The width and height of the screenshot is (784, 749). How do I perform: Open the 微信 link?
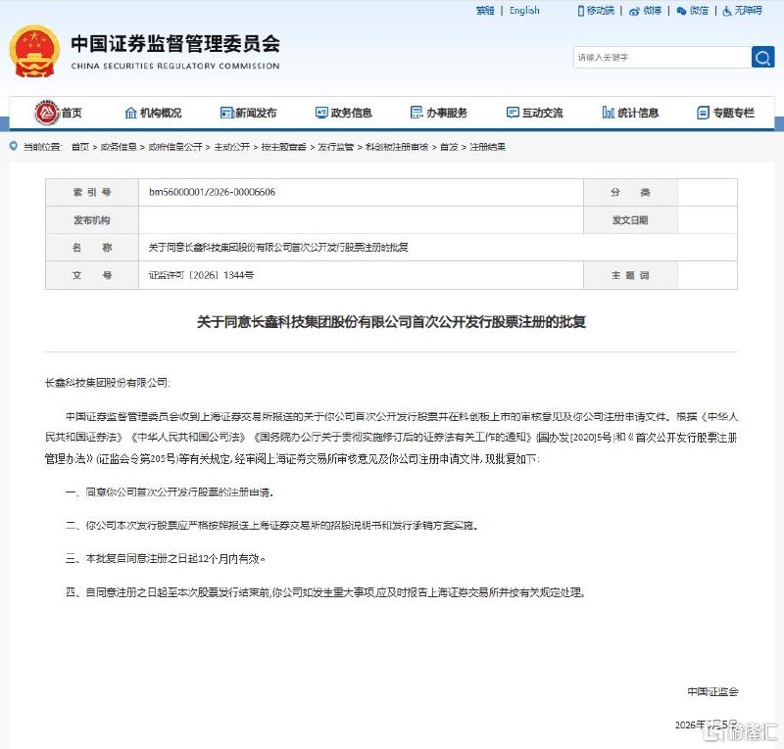[699, 11]
